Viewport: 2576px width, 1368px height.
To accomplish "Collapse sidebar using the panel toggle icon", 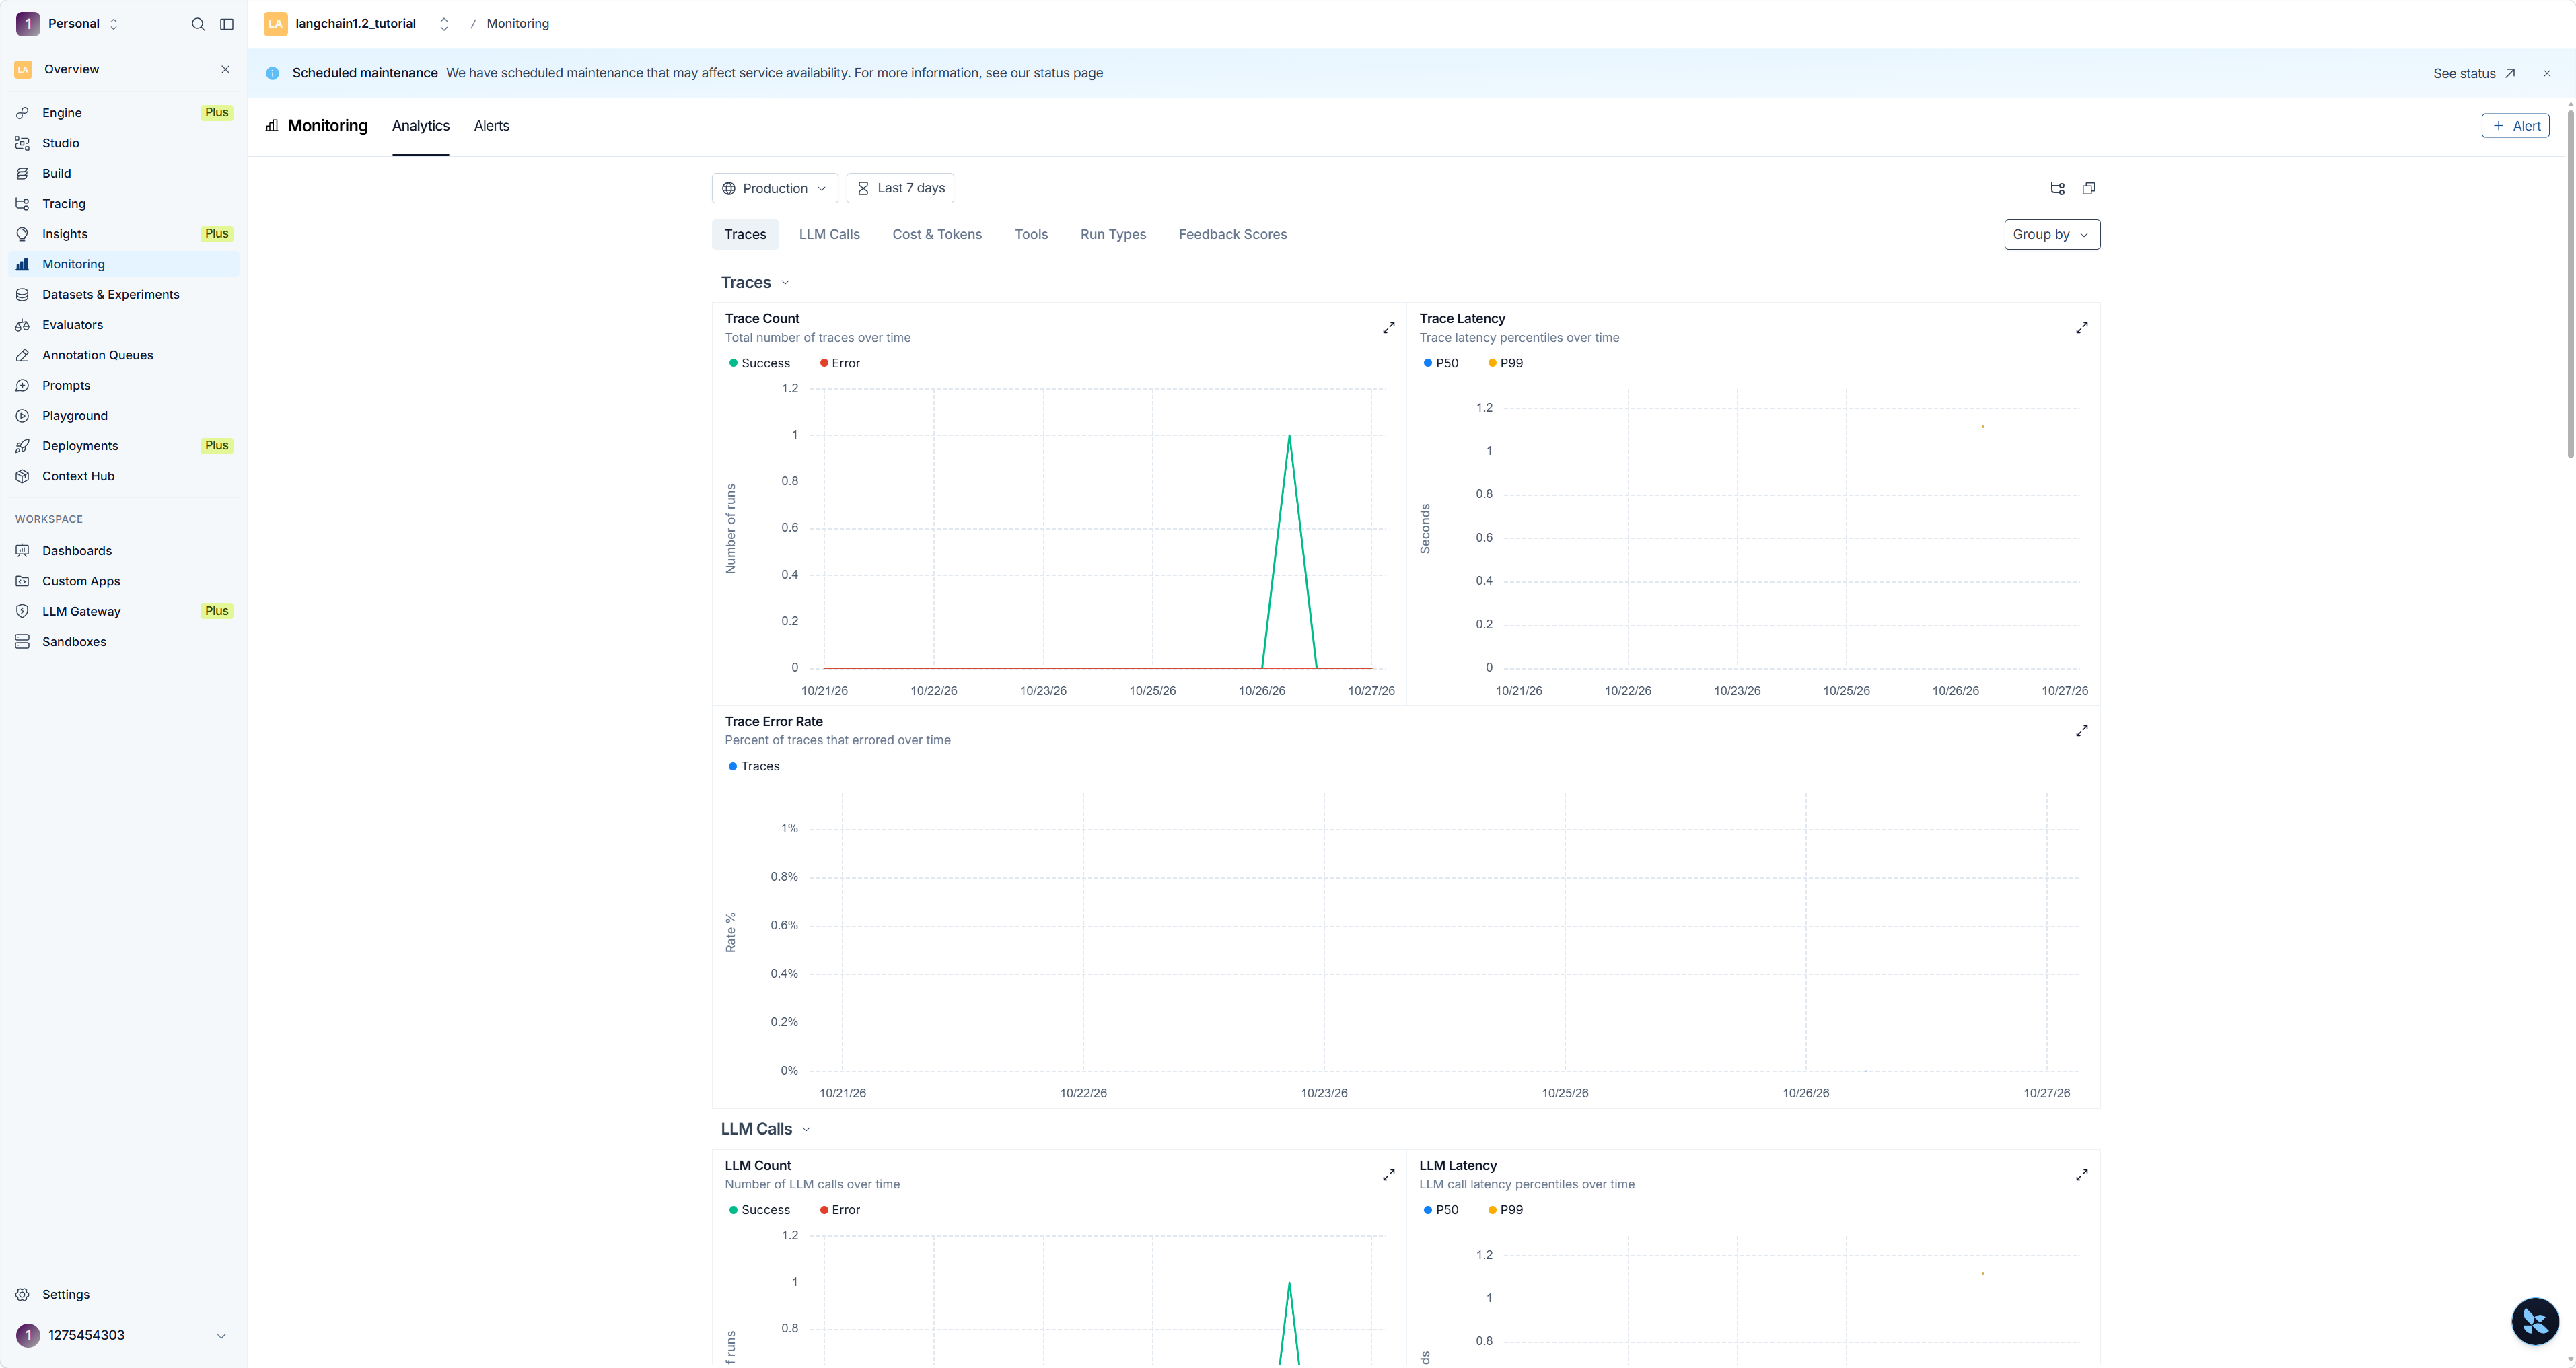I will (x=227, y=24).
